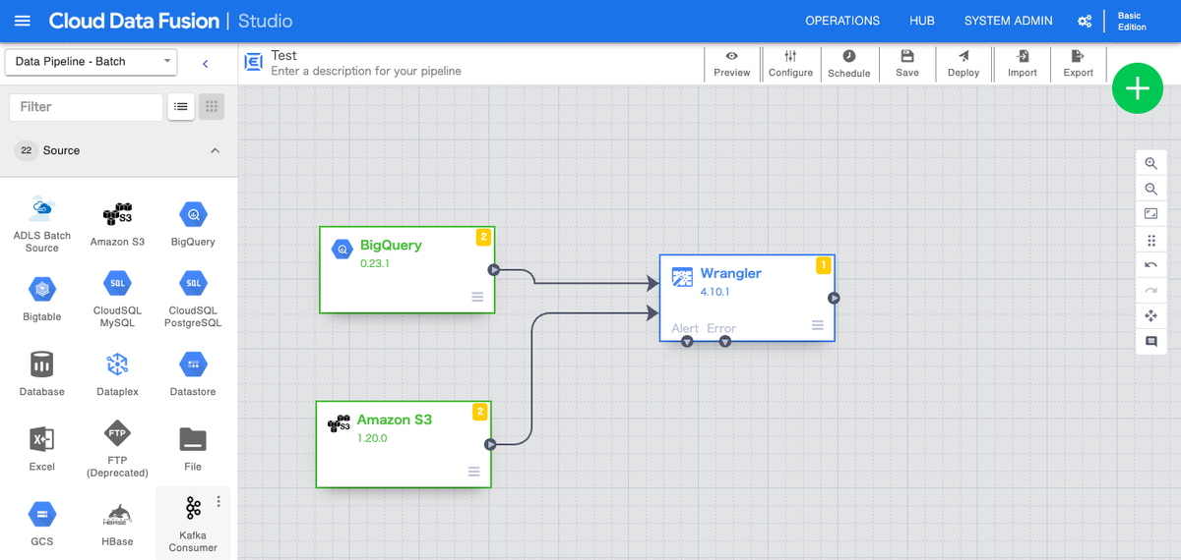Select the CloudSQL MySQL plugin
This screenshot has height=560, width=1181.
[x=117, y=299]
